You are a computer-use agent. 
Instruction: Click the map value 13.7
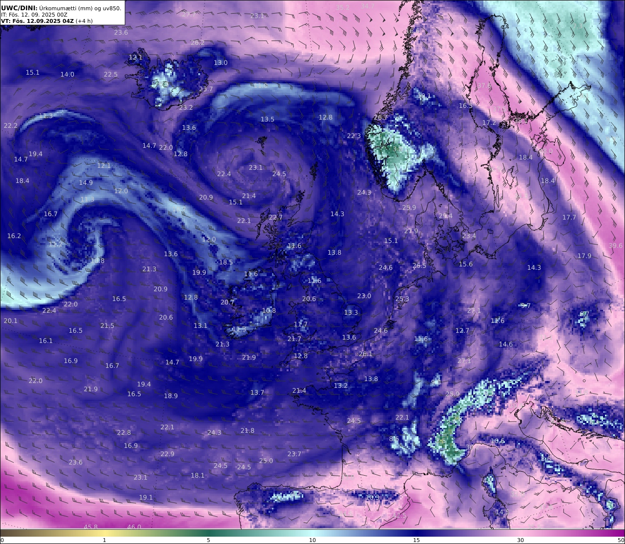257,393
